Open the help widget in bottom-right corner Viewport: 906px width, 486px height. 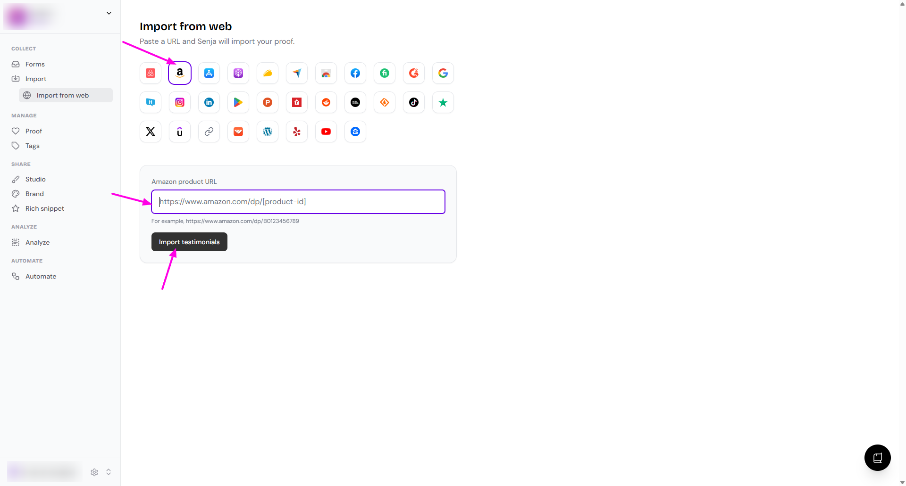coord(877,457)
